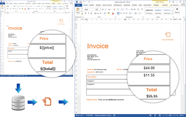Click Borders icon in right Word window

tap(140, 13)
